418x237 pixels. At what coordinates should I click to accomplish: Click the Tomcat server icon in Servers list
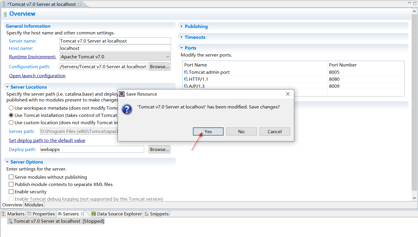(x=11, y=221)
